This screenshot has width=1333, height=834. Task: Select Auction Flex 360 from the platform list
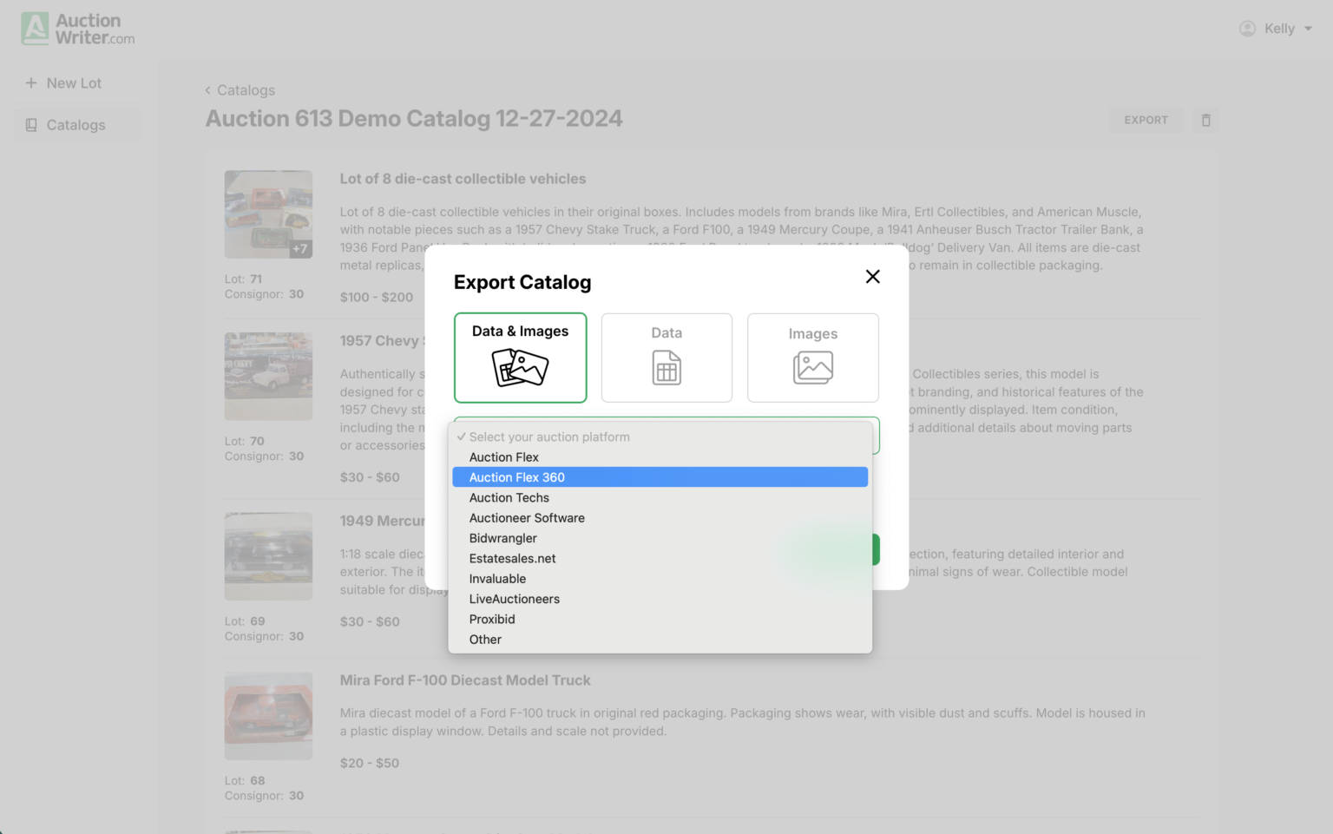tap(517, 476)
